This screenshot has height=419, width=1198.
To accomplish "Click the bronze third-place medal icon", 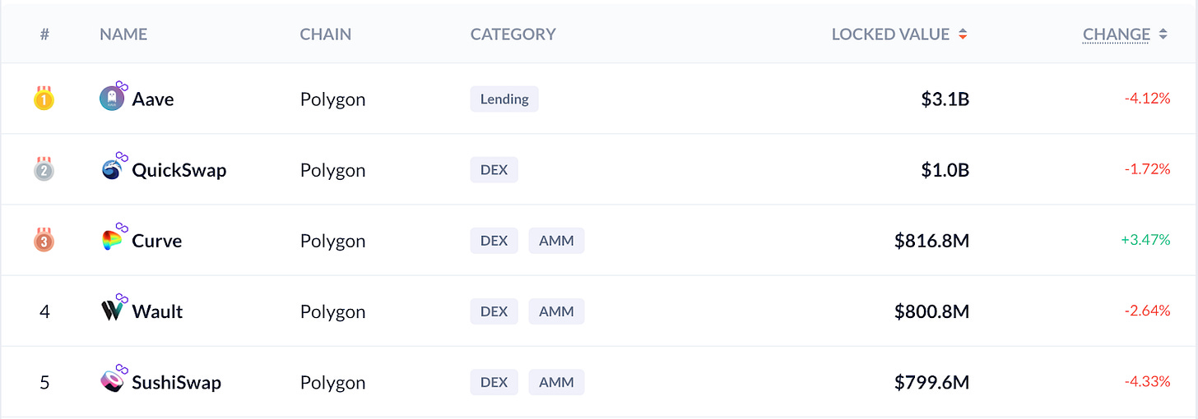I will pos(44,240).
